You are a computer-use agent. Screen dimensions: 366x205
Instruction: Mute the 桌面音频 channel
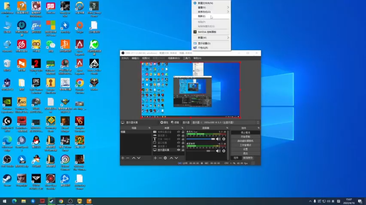click(x=218, y=151)
